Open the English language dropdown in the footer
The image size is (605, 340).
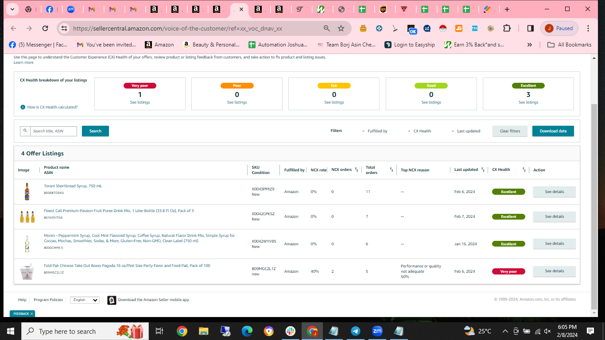(x=85, y=300)
